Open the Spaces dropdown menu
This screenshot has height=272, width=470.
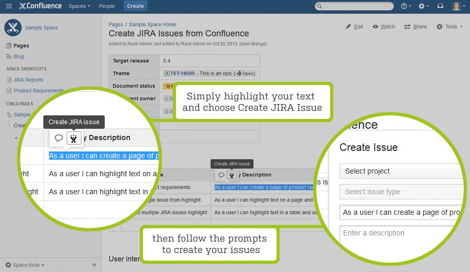click(x=79, y=6)
